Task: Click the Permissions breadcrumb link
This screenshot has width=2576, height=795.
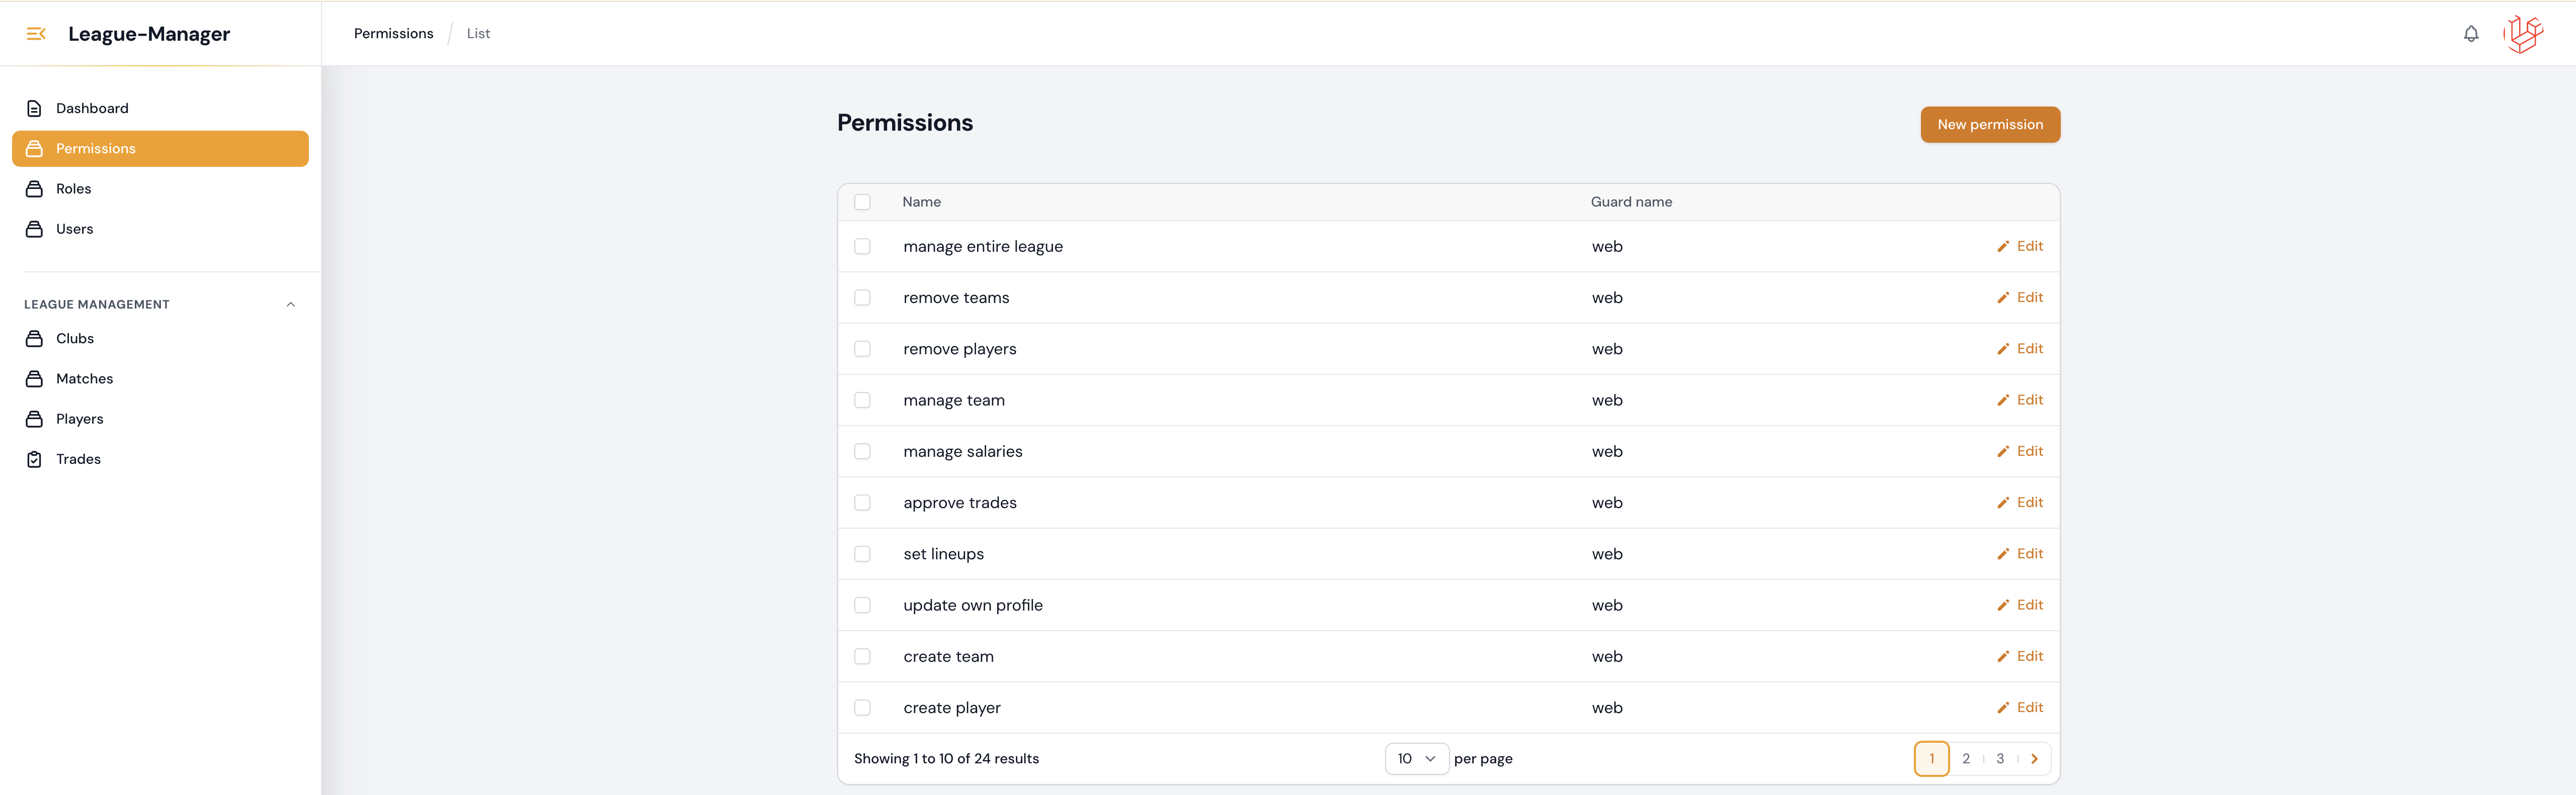Action: click(393, 34)
